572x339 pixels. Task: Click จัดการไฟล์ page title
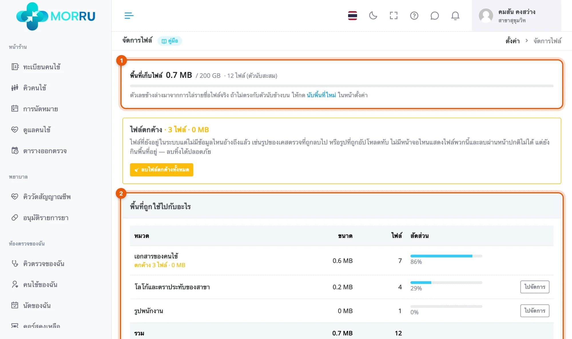(x=137, y=40)
